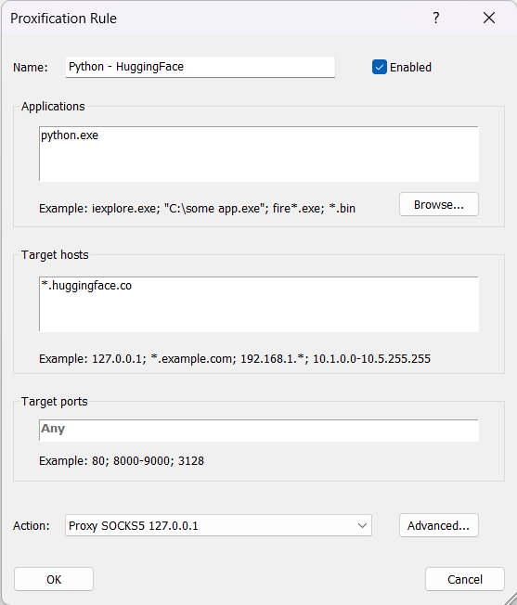The width and height of the screenshot is (517, 605).
Task: Click the Target ports example text
Action: 122,460
